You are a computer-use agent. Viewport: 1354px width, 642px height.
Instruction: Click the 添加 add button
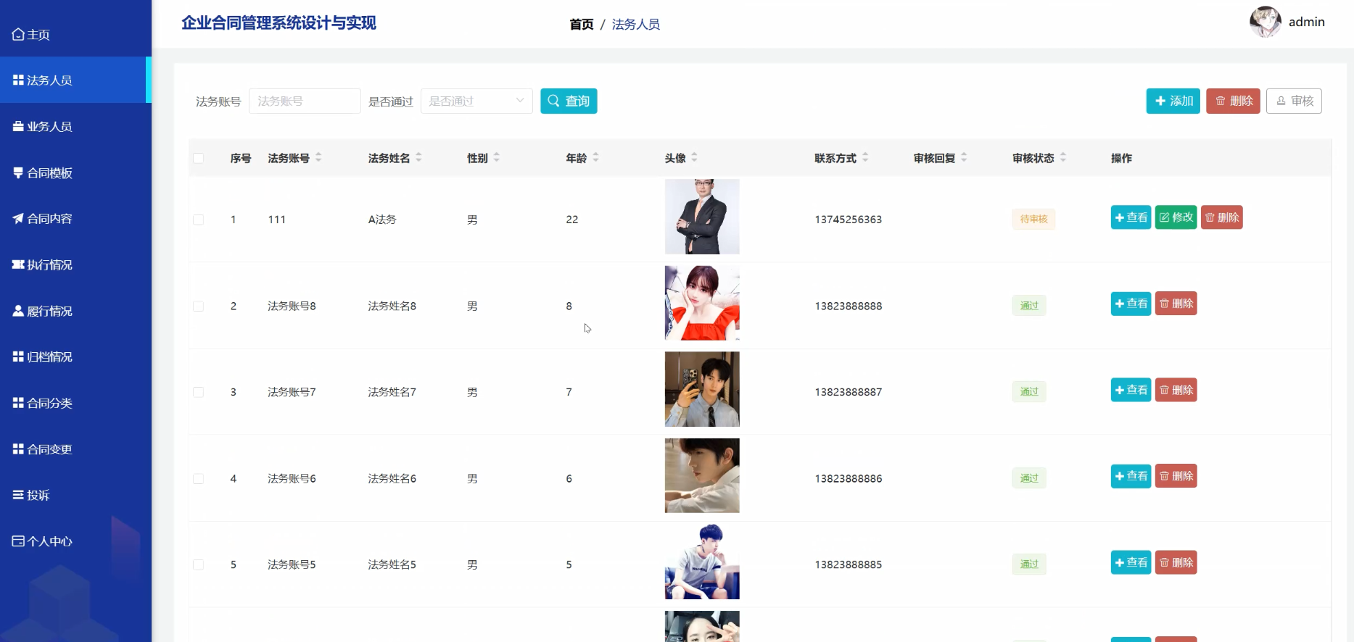click(1173, 101)
